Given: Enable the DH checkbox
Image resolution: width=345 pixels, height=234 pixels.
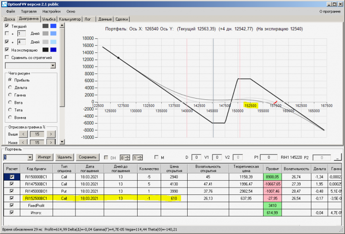Looking at the screenshot, I should click(x=106, y=157).
